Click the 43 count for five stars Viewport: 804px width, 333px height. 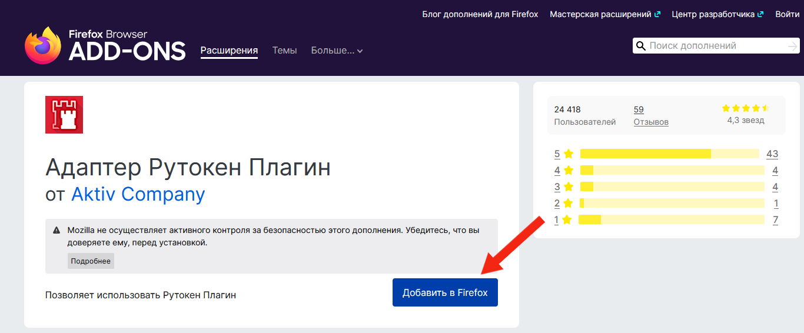772,154
